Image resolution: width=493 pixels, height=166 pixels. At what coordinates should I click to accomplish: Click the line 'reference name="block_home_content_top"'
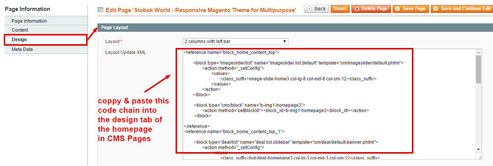click(x=231, y=52)
